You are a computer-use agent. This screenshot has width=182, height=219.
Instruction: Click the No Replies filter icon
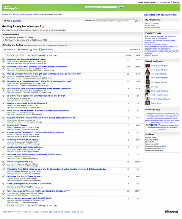tap(19, 49)
